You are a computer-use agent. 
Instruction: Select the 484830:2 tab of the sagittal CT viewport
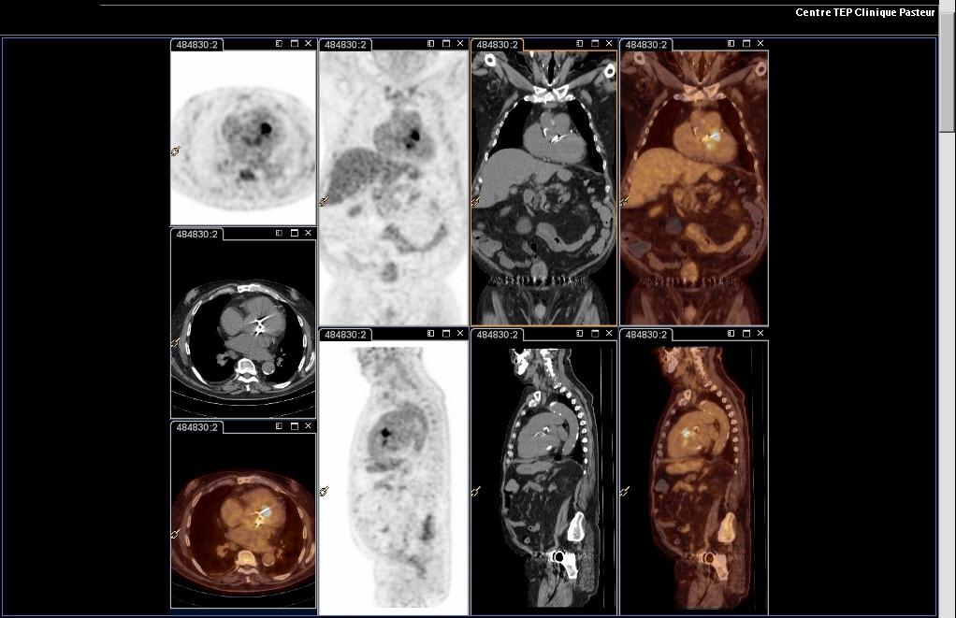point(497,335)
